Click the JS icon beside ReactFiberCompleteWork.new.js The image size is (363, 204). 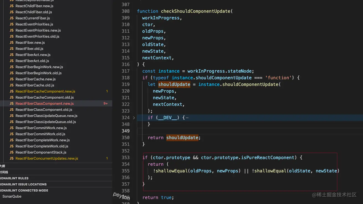pyautogui.click(x=12, y=140)
